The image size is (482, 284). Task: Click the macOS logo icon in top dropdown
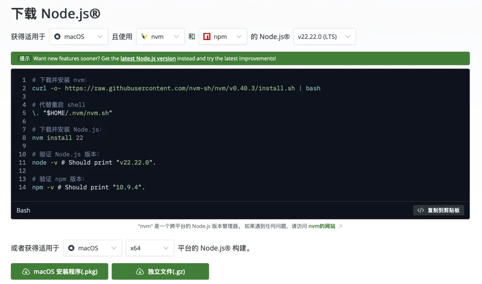tap(57, 37)
